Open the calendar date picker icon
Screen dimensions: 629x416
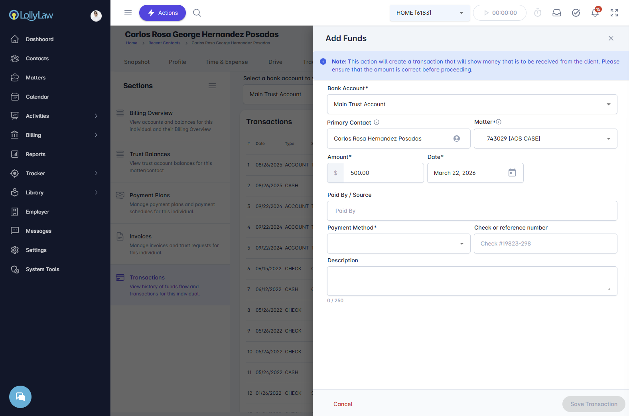coord(512,172)
